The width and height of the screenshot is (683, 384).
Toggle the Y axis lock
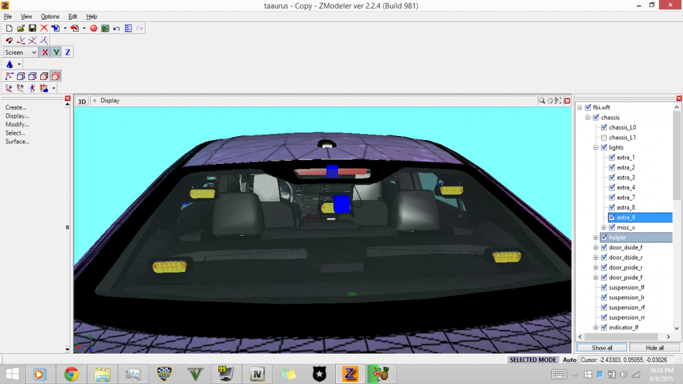56,53
